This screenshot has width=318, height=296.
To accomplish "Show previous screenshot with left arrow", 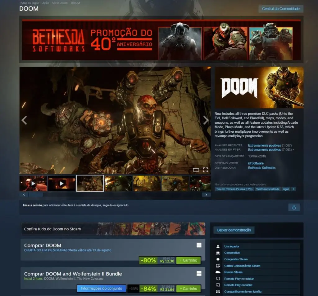I will coord(24,120).
